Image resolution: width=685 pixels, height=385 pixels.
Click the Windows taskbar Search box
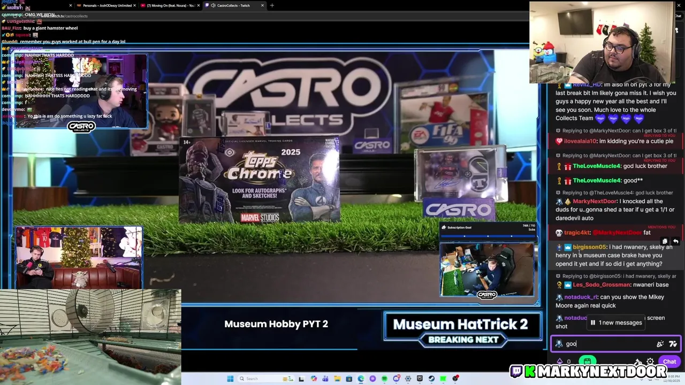point(266,379)
